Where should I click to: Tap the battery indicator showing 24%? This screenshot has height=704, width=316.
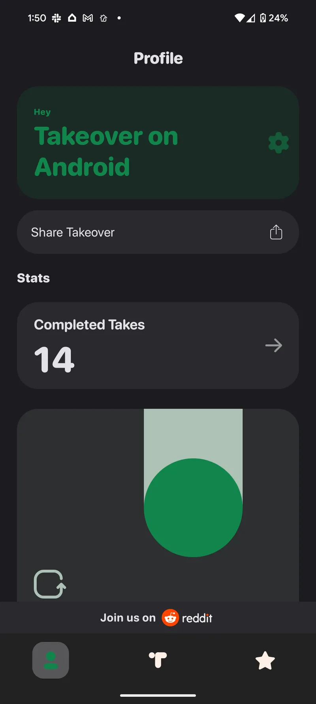pos(274,18)
